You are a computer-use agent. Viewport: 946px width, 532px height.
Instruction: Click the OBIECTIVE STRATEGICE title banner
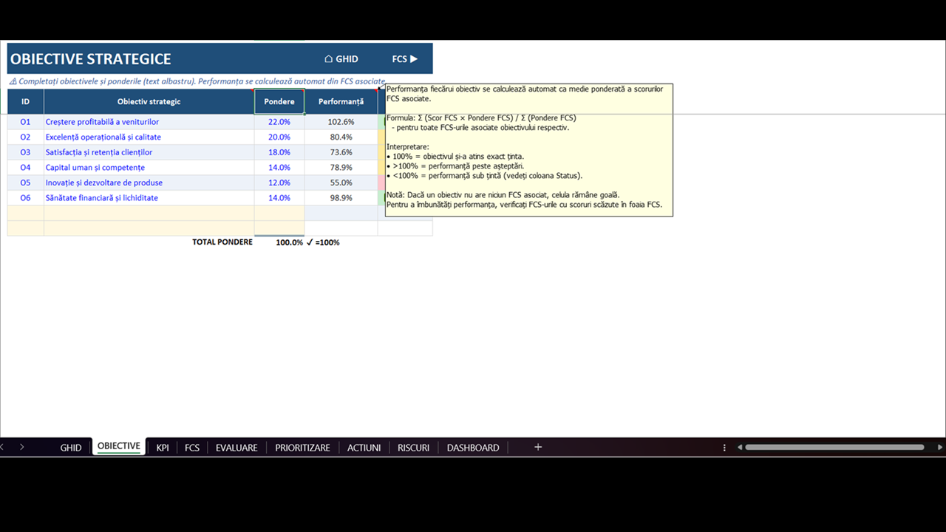(x=220, y=59)
